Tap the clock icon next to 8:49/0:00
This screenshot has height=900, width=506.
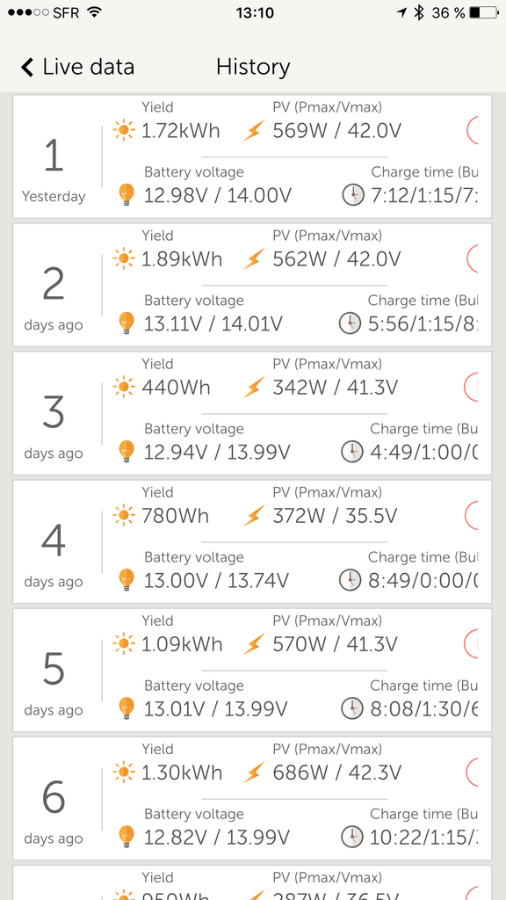[x=350, y=580]
